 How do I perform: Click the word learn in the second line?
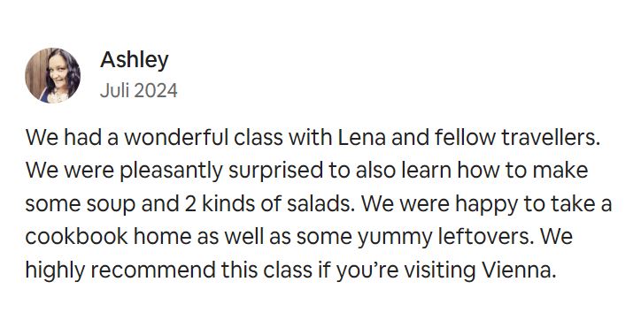(426, 171)
